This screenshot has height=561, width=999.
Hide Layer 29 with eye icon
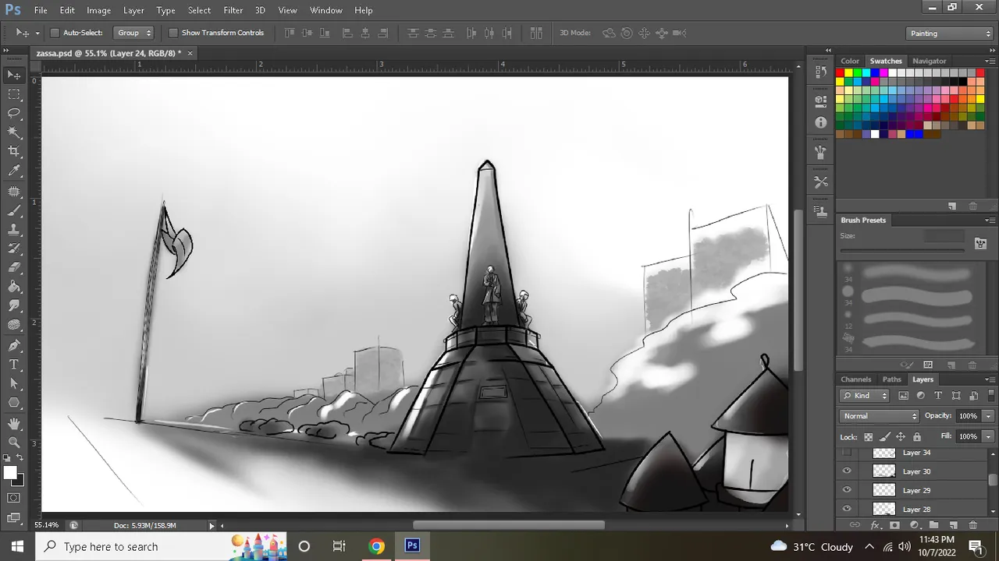(847, 490)
